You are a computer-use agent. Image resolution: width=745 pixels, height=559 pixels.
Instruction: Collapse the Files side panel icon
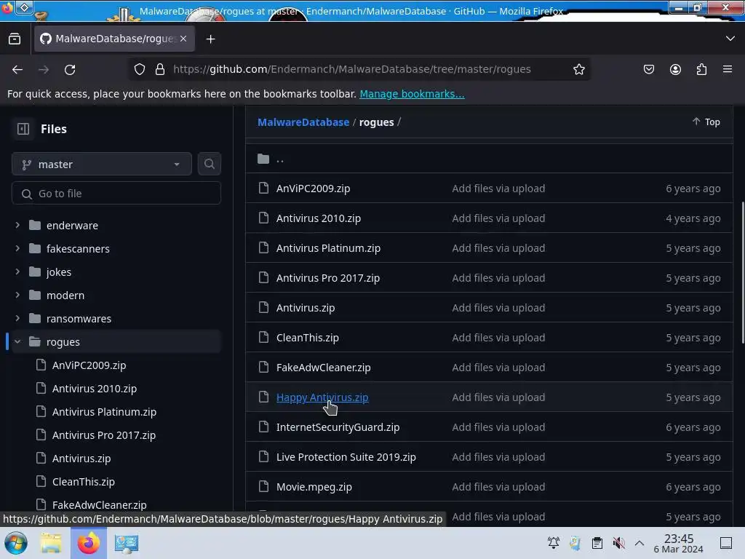[x=23, y=129]
